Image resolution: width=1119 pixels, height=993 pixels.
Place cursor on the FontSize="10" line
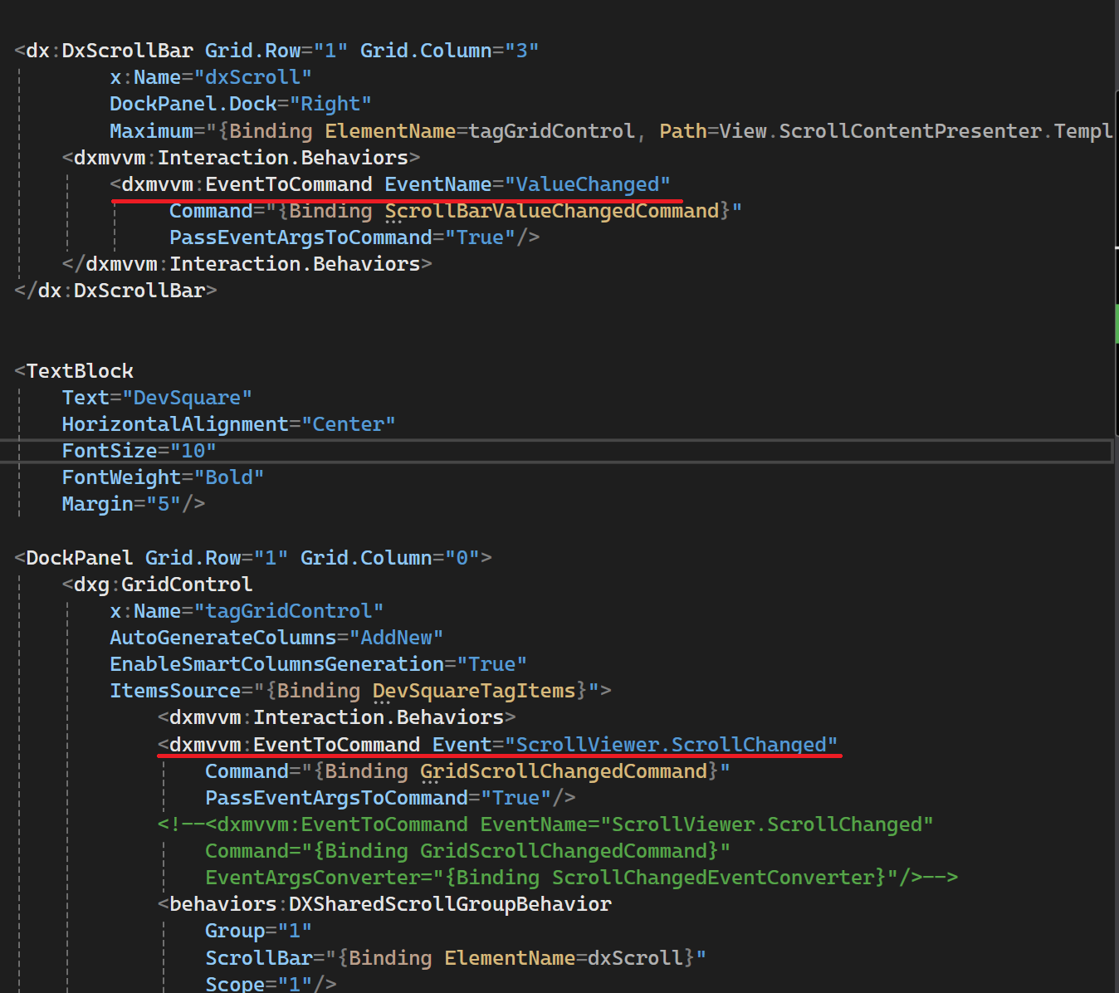pyautogui.click(x=556, y=451)
